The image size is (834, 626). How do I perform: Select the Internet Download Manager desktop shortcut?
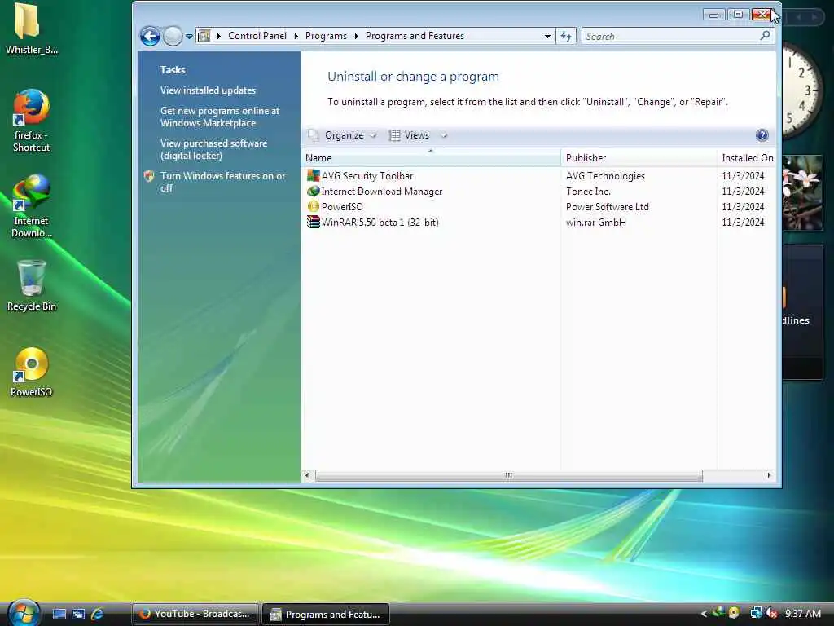point(32,206)
